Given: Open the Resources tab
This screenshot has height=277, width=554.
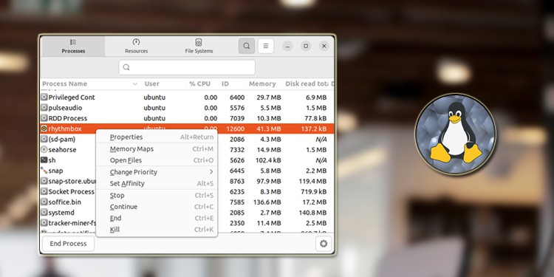Looking at the screenshot, I should [x=136, y=47].
